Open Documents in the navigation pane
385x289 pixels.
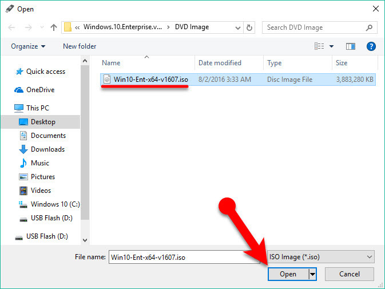48,135
